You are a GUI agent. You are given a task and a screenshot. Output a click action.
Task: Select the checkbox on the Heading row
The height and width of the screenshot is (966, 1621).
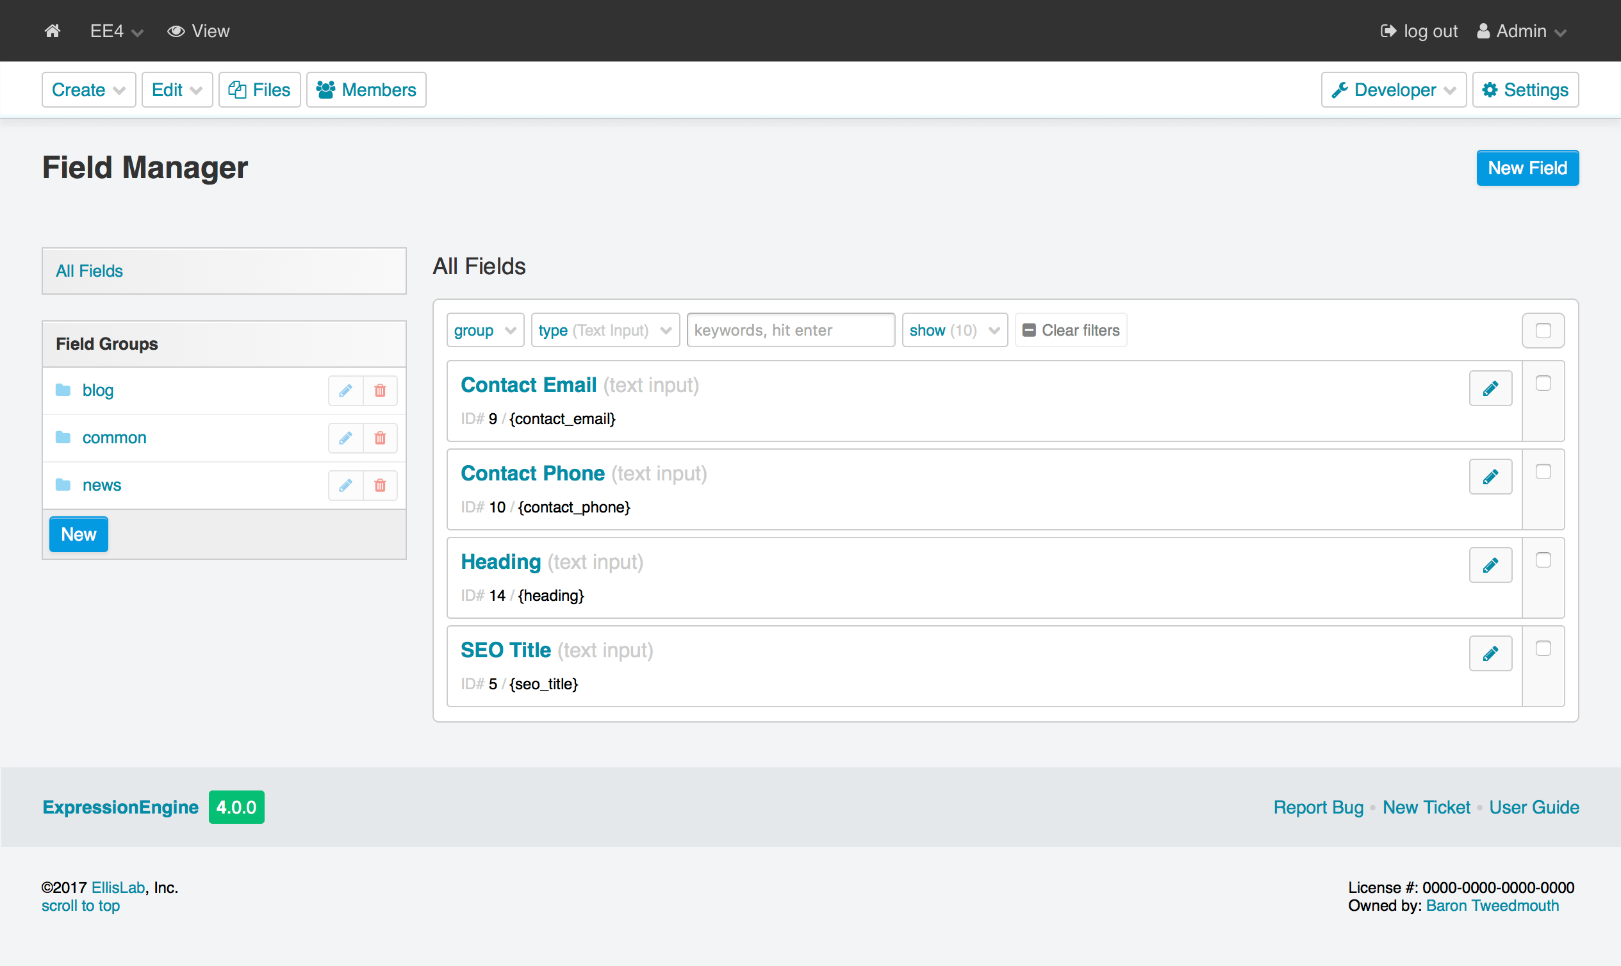pos(1543,559)
